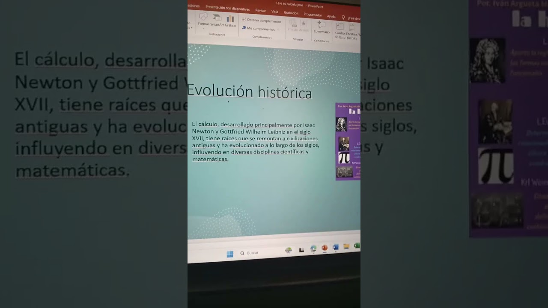
Task: Insert a Comentario
Action: point(322,27)
